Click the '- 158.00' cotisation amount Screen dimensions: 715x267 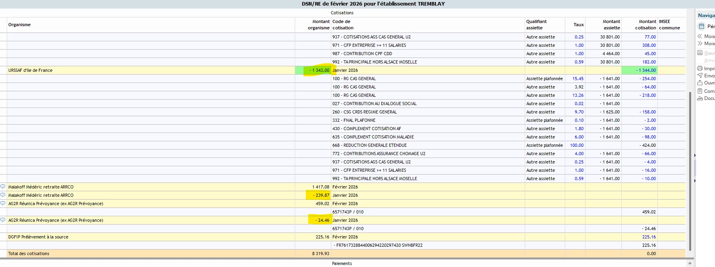point(647,112)
